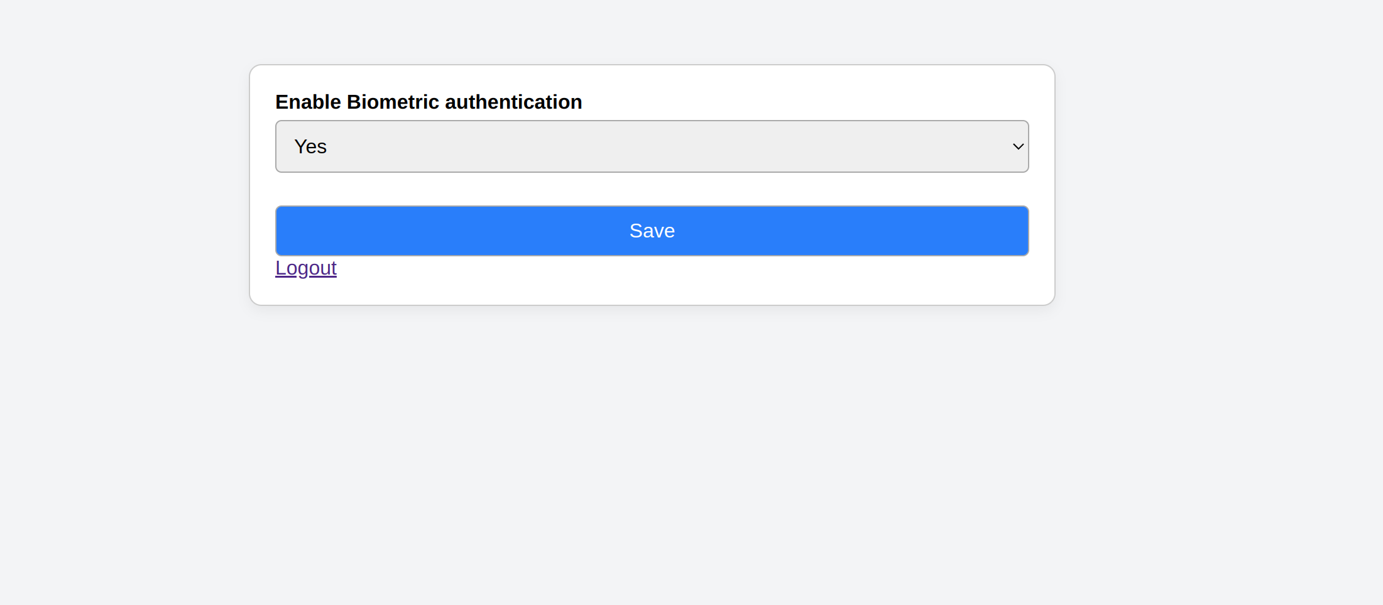Expand the select box showing Yes
This screenshot has width=1383, height=605.
point(652,146)
